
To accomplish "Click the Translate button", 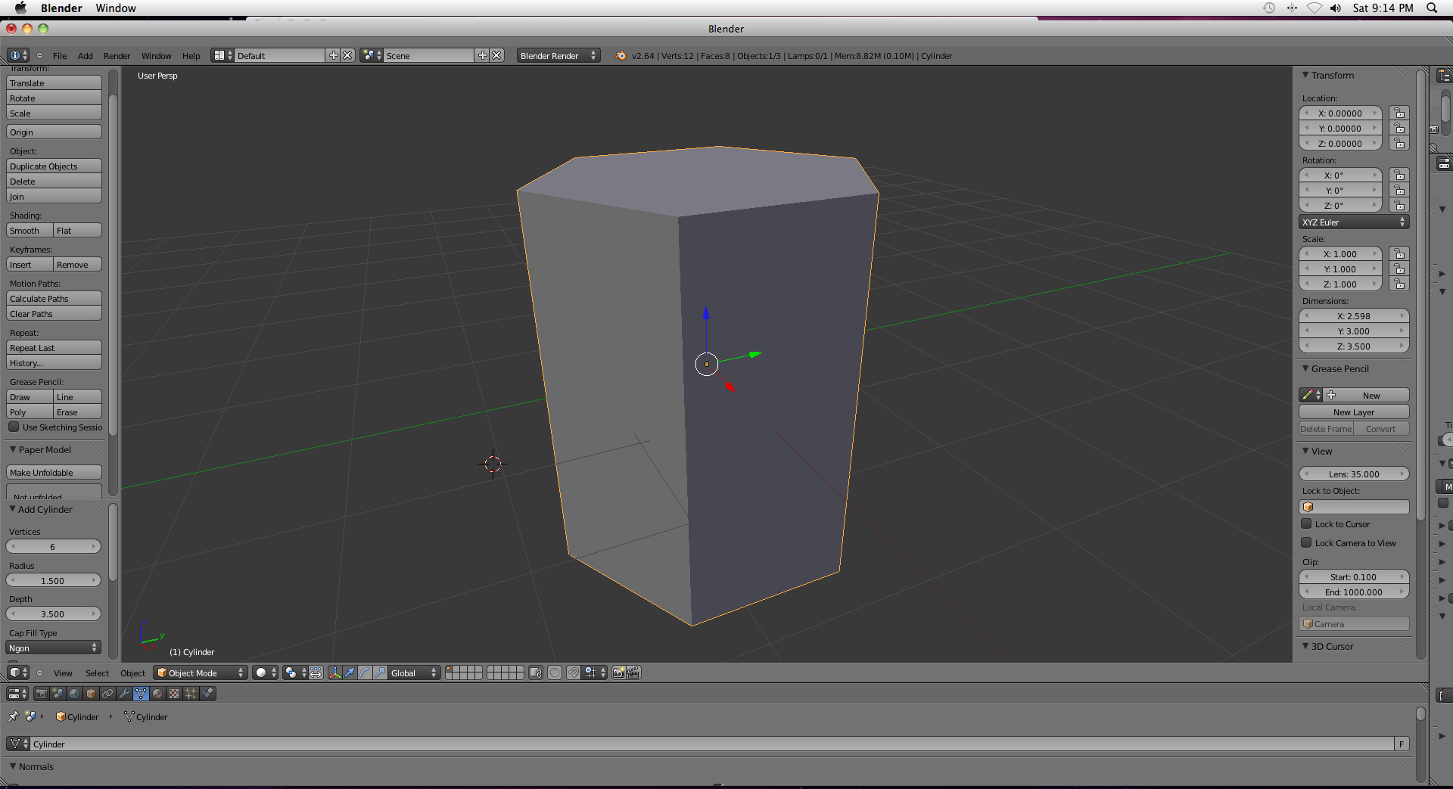I will pyautogui.click(x=54, y=83).
